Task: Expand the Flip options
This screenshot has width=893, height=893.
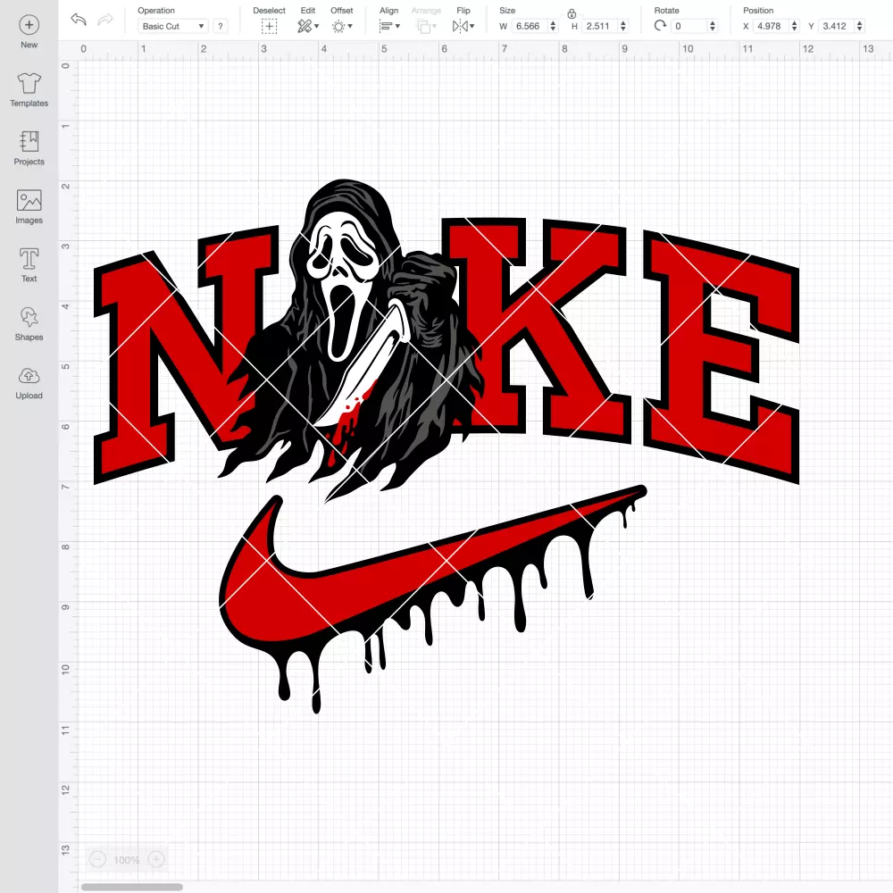Action: [x=463, y=26]
